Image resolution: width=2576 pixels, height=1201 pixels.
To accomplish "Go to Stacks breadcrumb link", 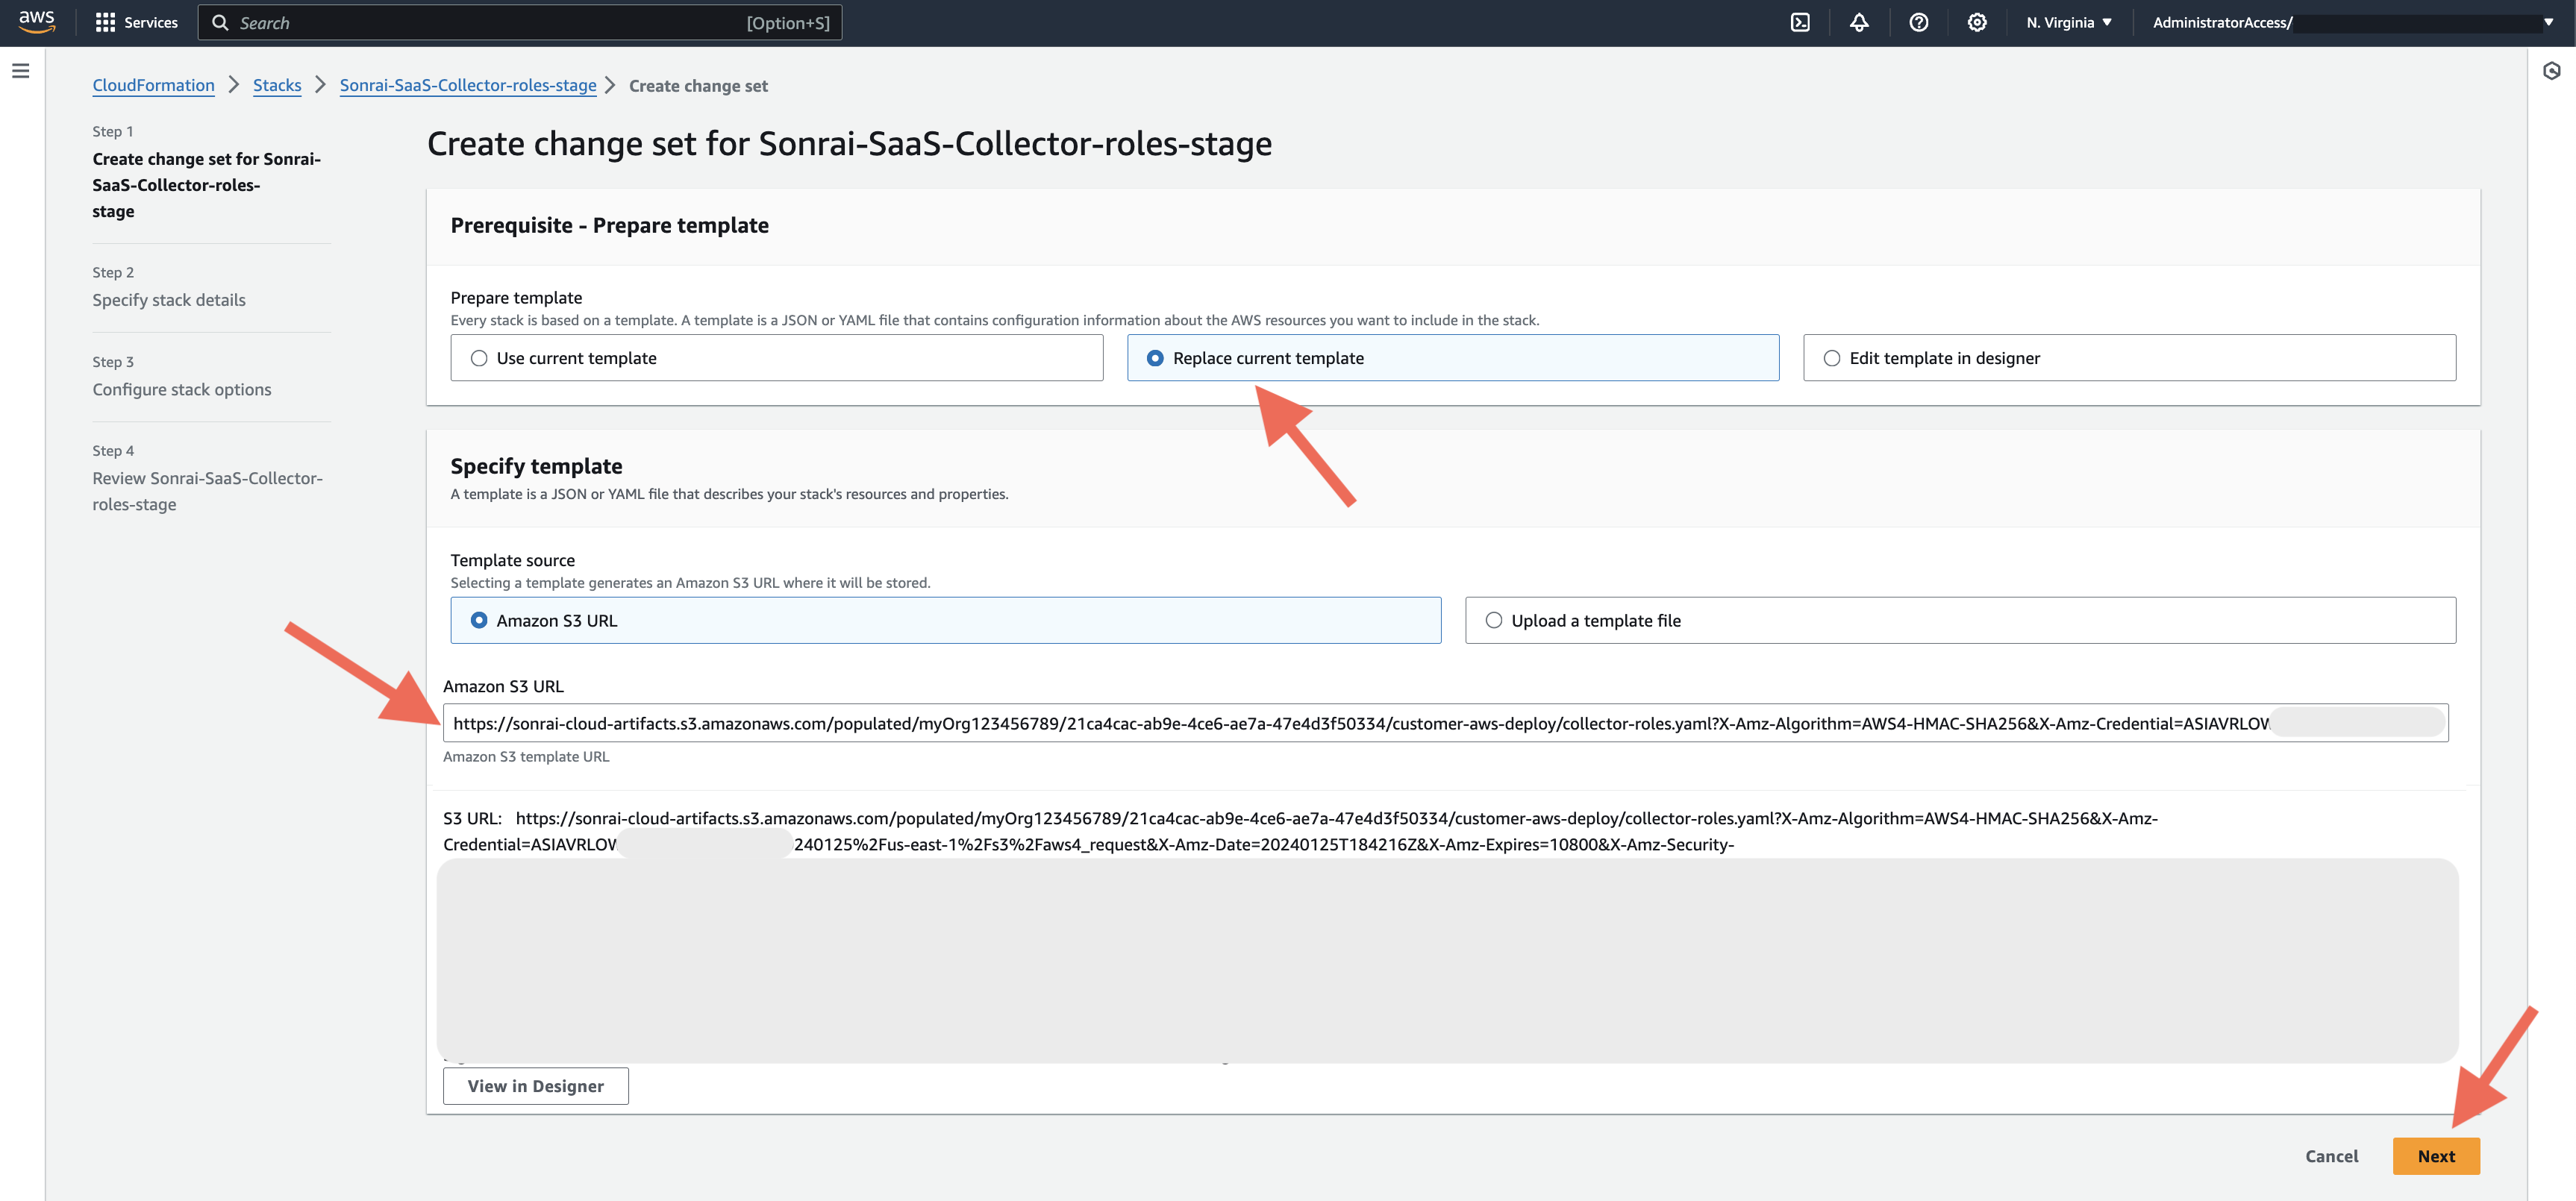I will 277,85.
